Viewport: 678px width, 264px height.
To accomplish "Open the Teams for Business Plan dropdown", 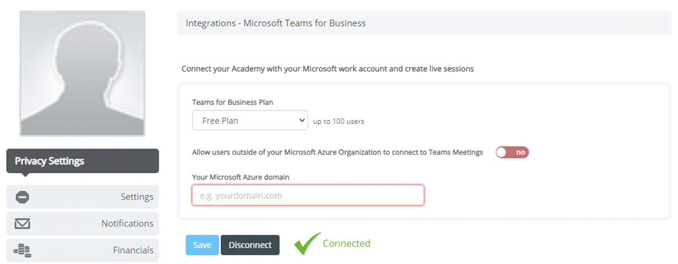I will 250,120.
